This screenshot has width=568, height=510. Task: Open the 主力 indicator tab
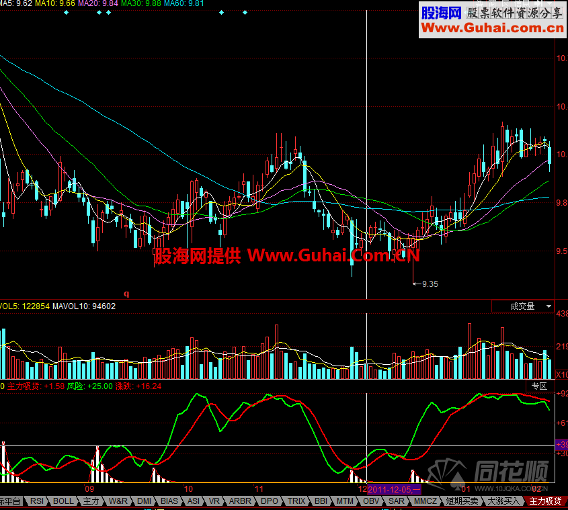click(x=91, y=501)
